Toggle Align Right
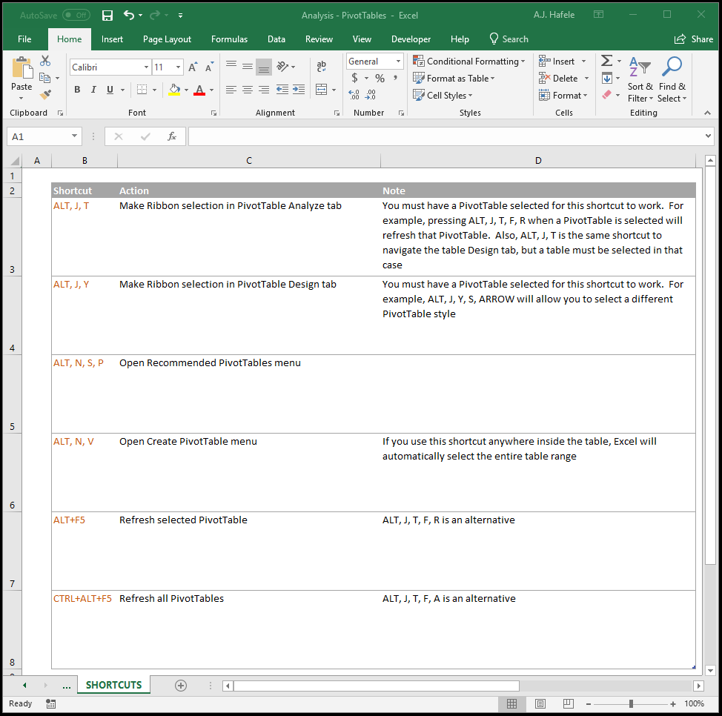 coord(264,90)
